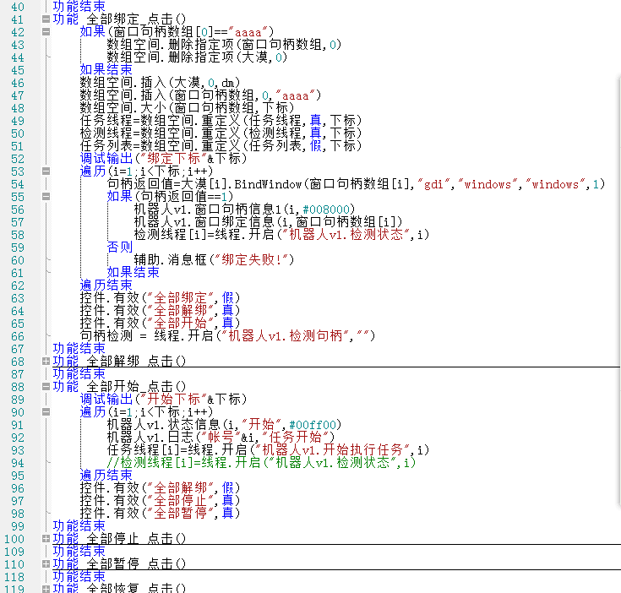Click the color value #008000 in line 56
The height and width of the screenshot is (593, 621).
point(326,209)
